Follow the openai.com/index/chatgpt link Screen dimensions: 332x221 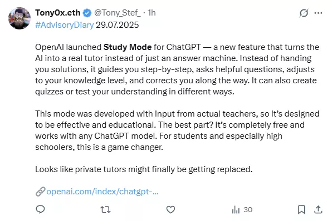(x=102, y=192)
